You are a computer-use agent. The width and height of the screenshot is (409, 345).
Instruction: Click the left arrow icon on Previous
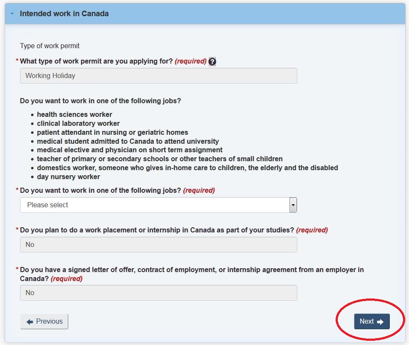30,322
